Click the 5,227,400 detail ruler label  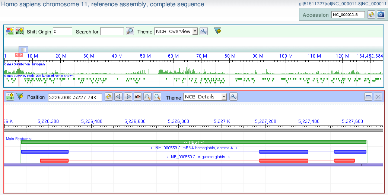click(x=309, y=121)
